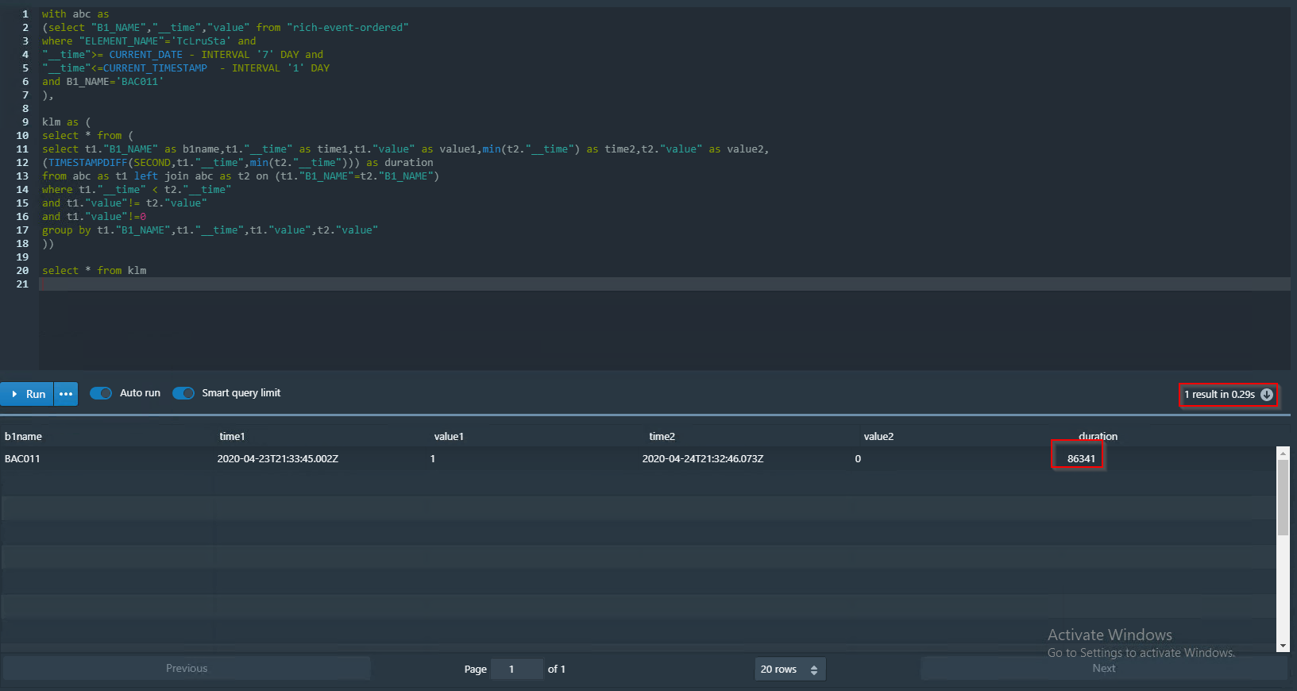
Task: Go to the Next results page
Action: coord(1104,669)
